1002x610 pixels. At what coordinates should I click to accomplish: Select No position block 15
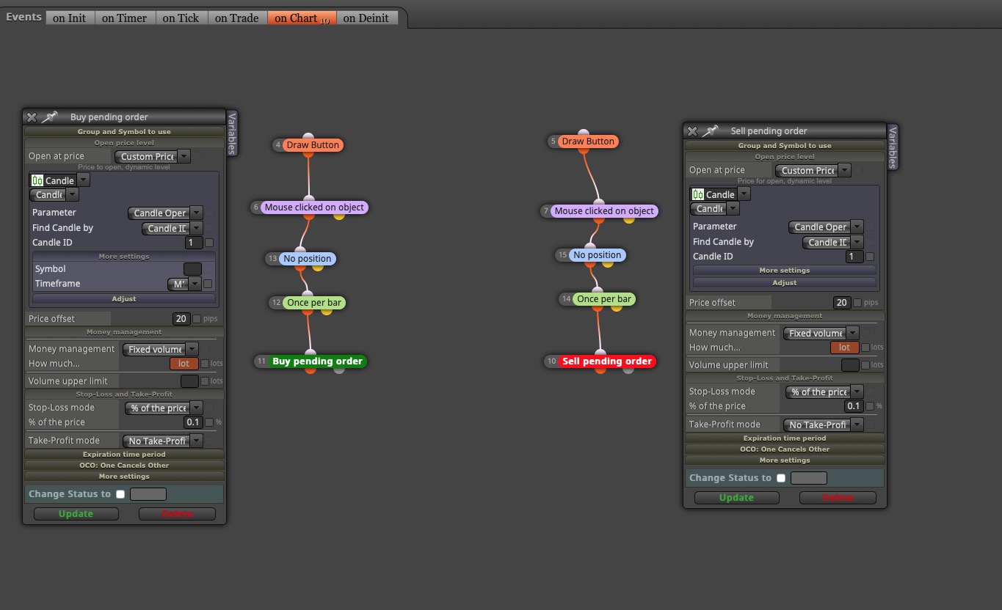(x=598, y=255)
